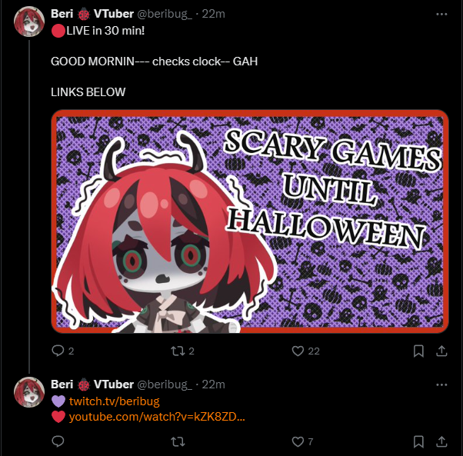View the Scary Games Until Halloween image
Screen dimensions: 463x456
click(250, 221)
